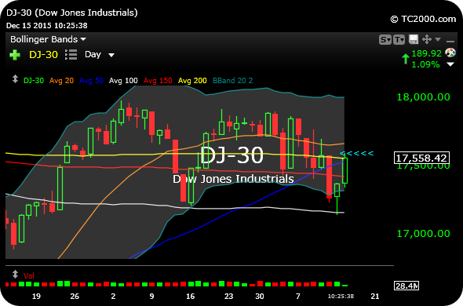The image size is (463, 306).
Task: Click the latest green candlestick on chart
Action: (x=345, y=170)
